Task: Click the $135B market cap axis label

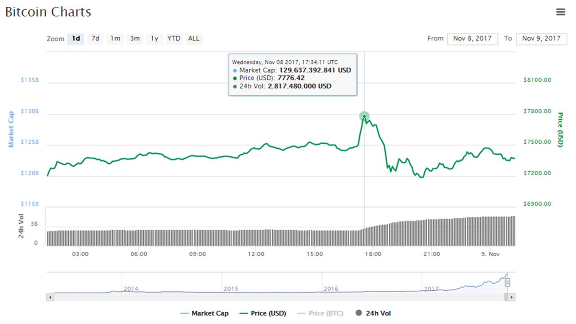Action: 30,80
